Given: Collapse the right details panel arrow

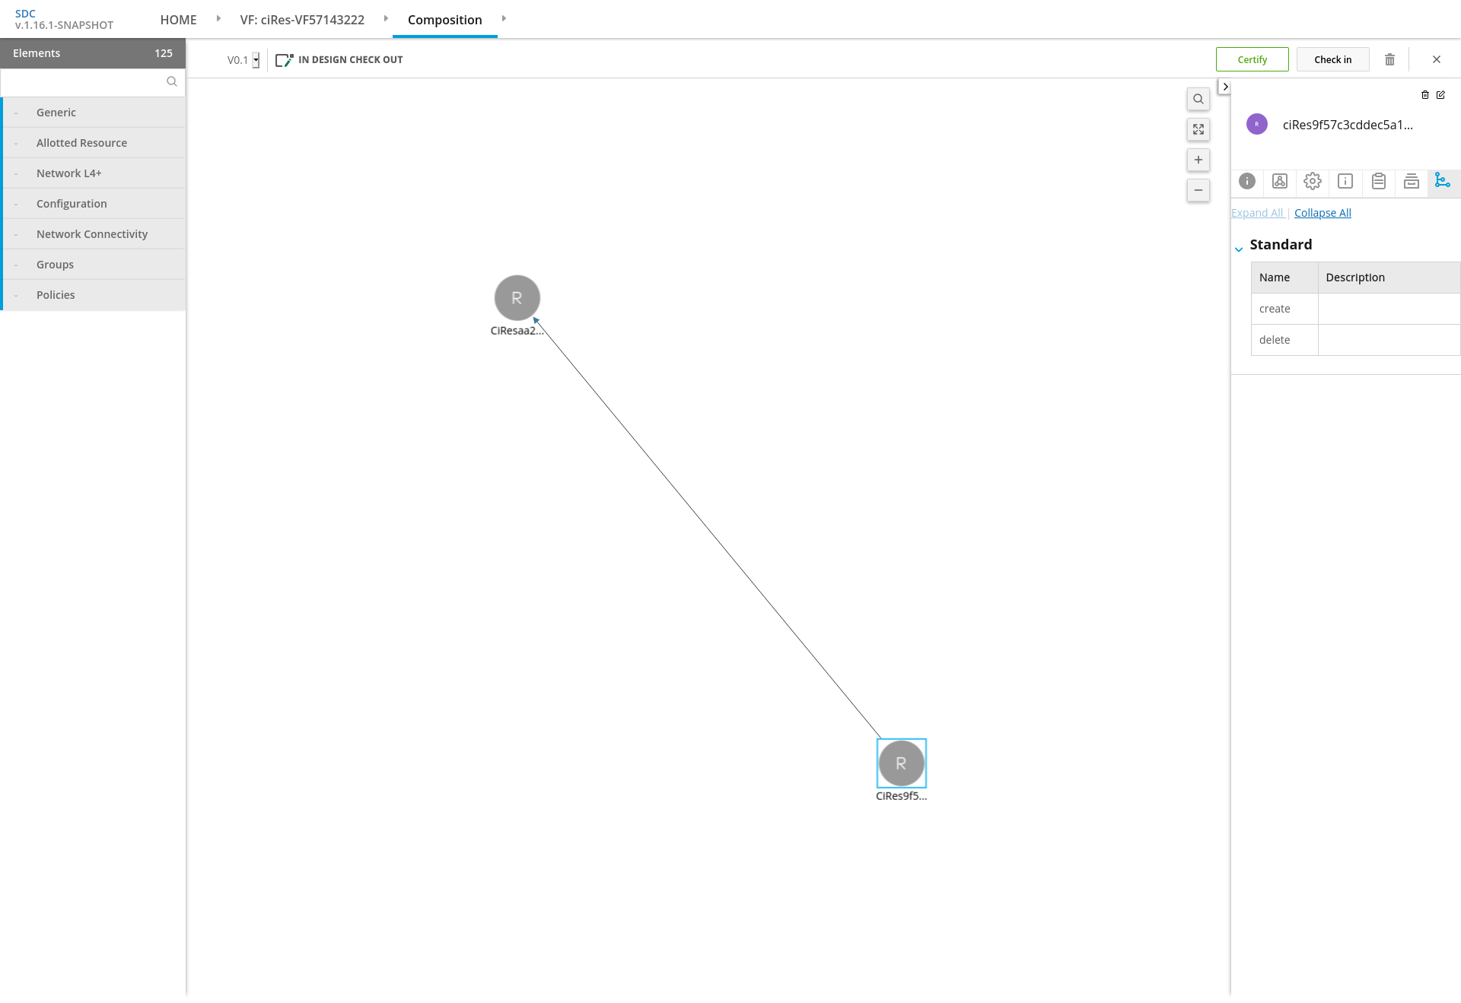Looking at the screenshot, I should point(1224,87).
